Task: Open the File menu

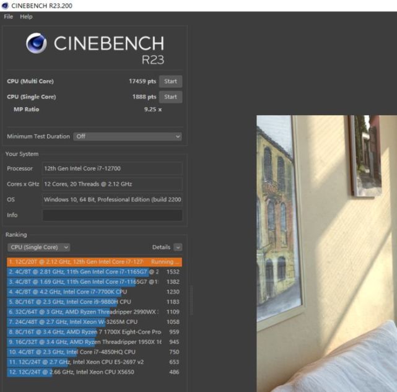Action: (x=8, y=17)
